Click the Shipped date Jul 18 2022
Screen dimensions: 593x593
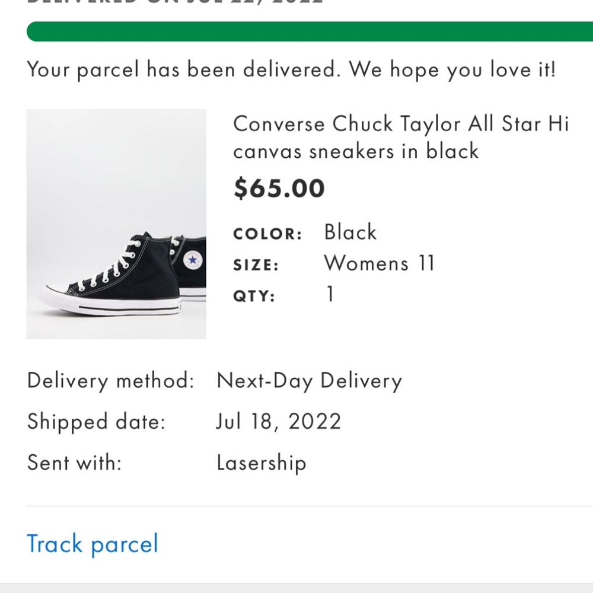click(x=279, y=422)
